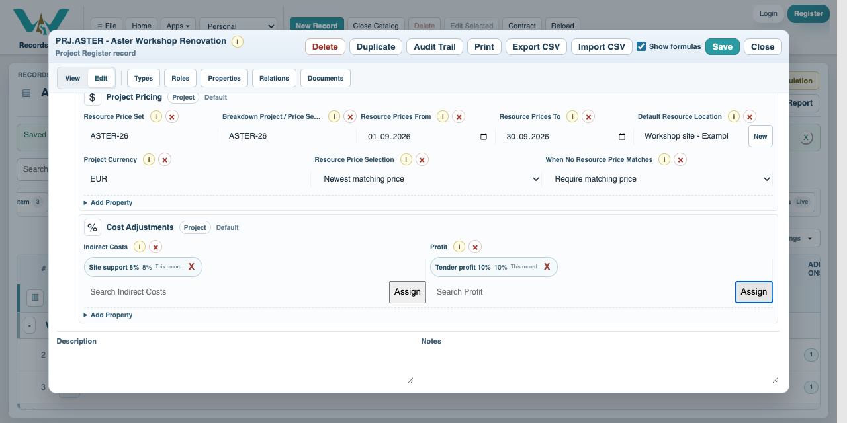Remove the Resource Price Set property

click(172, 117)
